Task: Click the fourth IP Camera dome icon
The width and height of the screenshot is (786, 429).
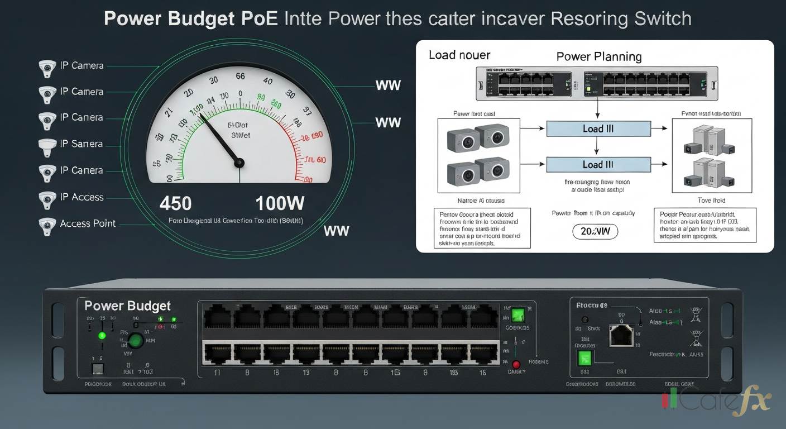Action: click(x=47, y=146)
